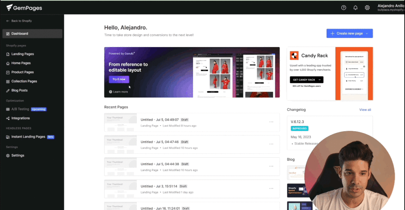Open the notifications bell icon
Viewport: 405px width, 210px height.
click(356, 8)
